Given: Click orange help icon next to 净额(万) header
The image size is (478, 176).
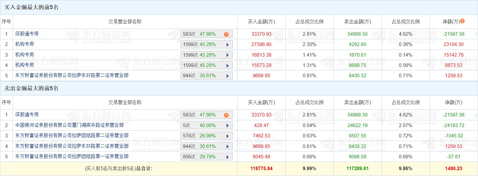Looking at the screenshot, I should [x=462, y=21].
